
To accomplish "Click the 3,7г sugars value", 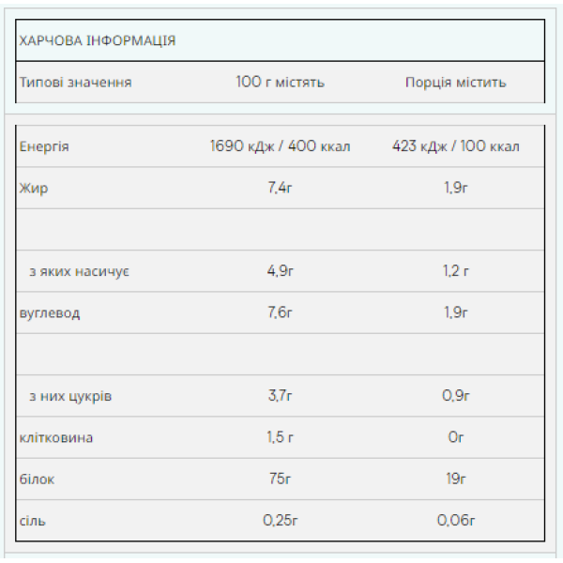I will click(281, 396).
